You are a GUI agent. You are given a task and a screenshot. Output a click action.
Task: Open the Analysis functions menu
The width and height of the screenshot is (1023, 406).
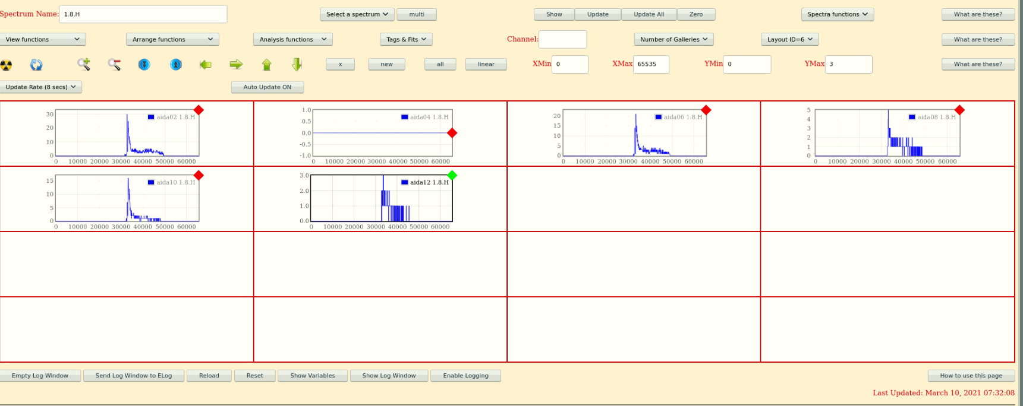coord(293,39)
